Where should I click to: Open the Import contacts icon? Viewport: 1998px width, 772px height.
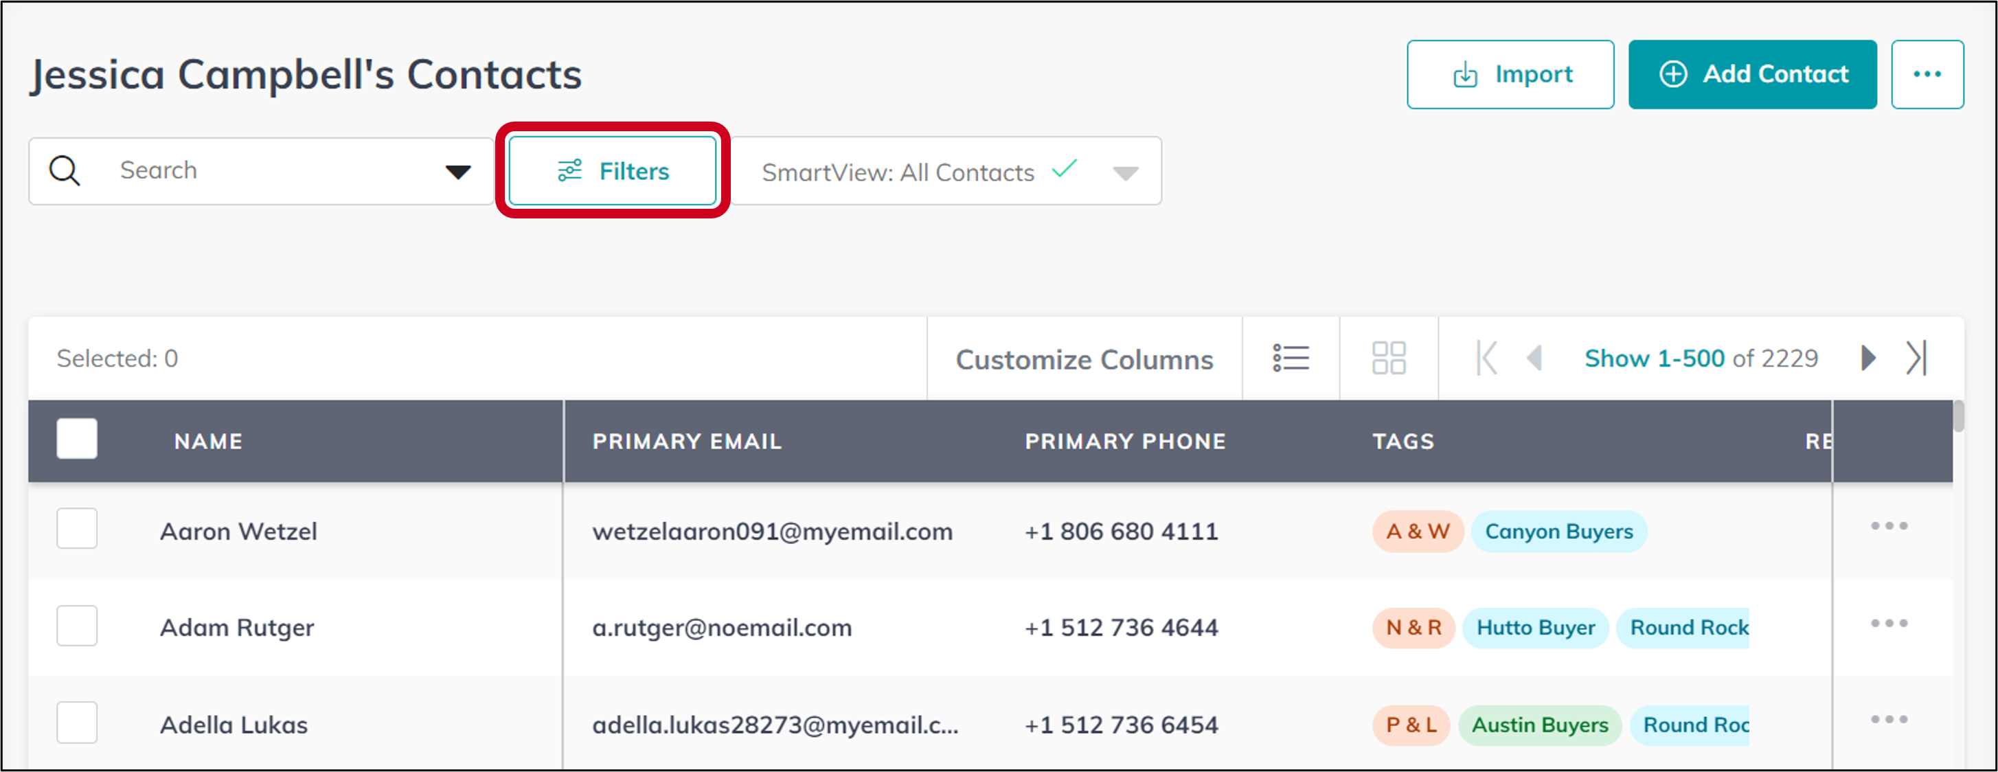(1510, 74)
